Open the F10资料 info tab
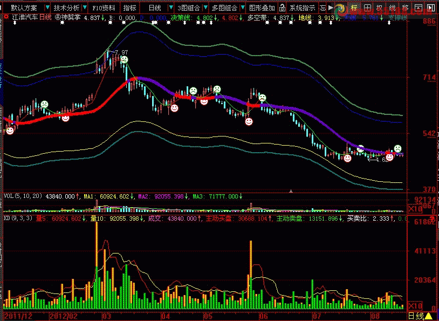439x321 pixels. coord(104,8)
